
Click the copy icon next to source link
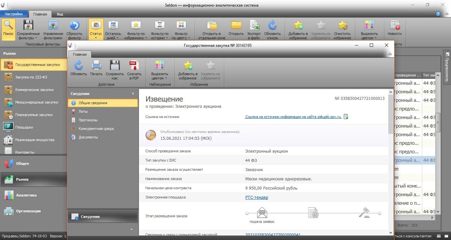point(346,116)
